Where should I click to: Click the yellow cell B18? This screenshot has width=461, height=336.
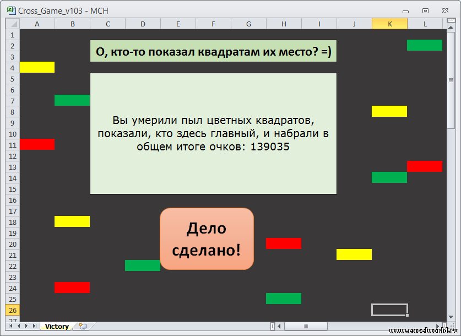click(72, 221)
